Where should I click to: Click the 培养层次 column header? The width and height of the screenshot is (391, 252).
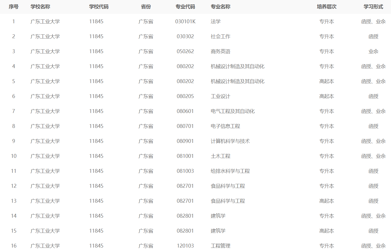[327, 7]
